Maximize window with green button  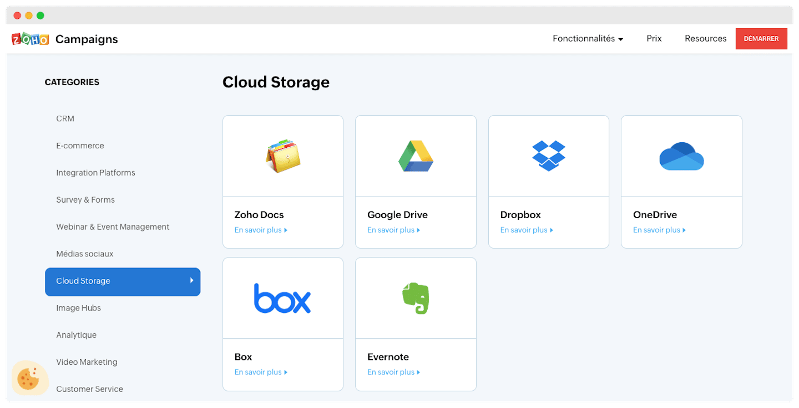coord(41,16)
